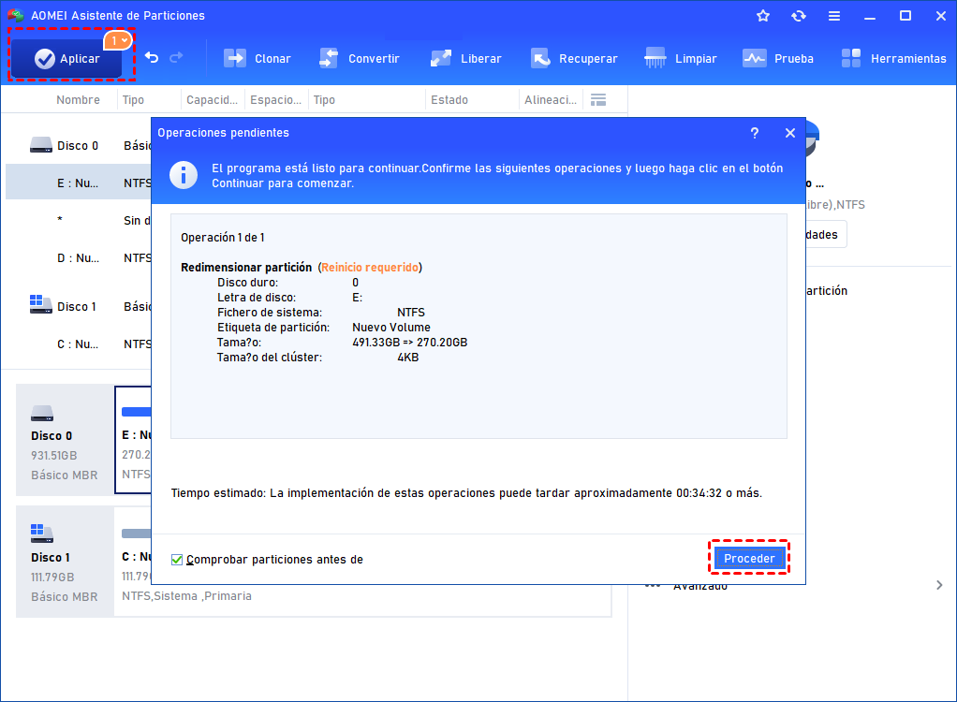Click the refresh icon in the title bar
The width and height of the screenshot is (957, 702).
point(798,15)
